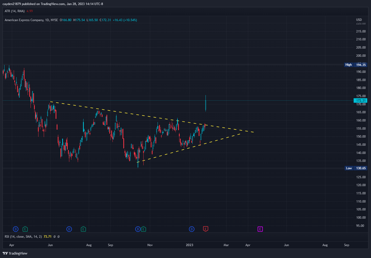Click the blue D dividend marker near July
Screen dimensions: 371x258
click(x=69, y=229)
